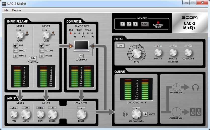Image resolution: width=210 pixels, height=130 pixels.
Task: Invert phase on Input 2
Action: pyautogui.click(x=42, y=56)
